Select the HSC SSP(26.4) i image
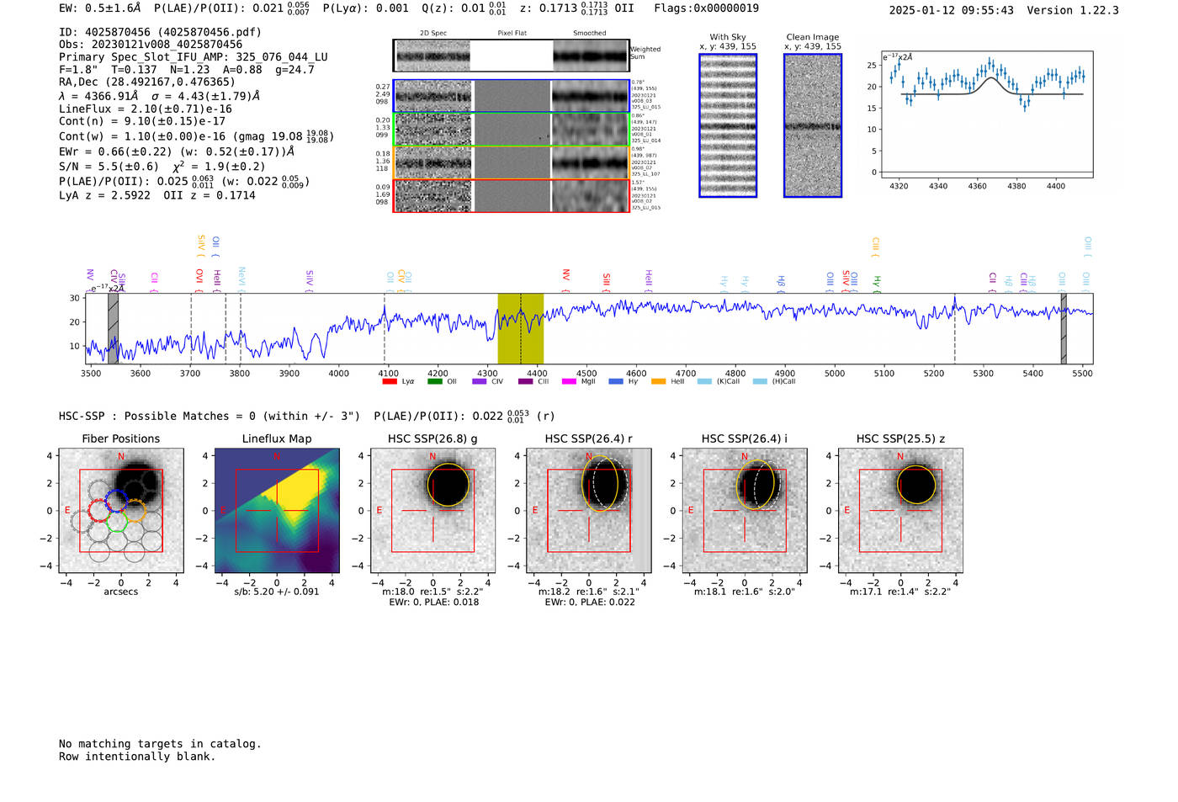This screenshot has height=802, width=1178. tap(745, 511)
